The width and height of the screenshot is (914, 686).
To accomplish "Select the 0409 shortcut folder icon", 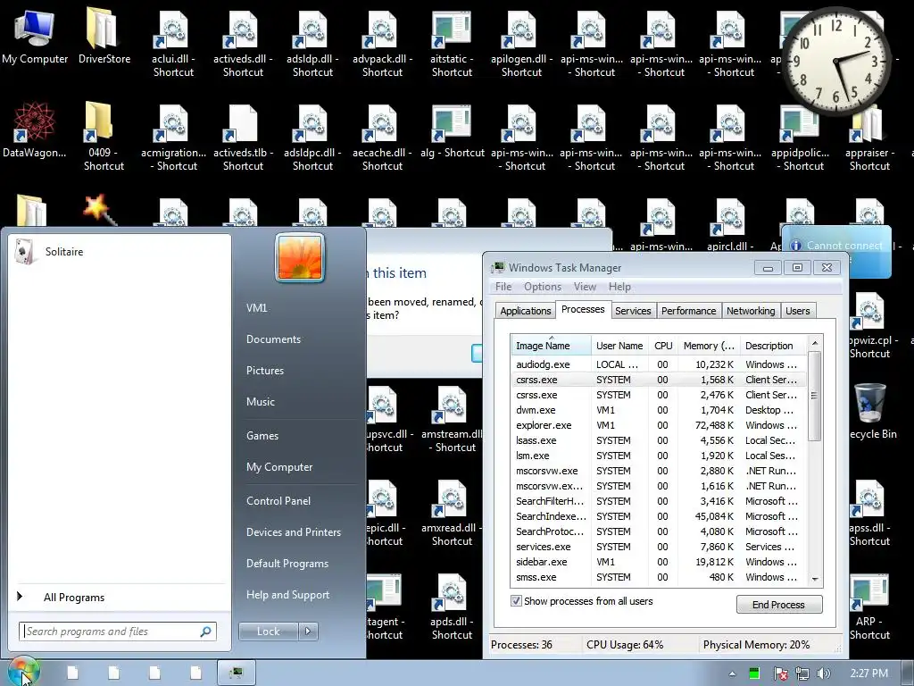I will tap(104, 137).
